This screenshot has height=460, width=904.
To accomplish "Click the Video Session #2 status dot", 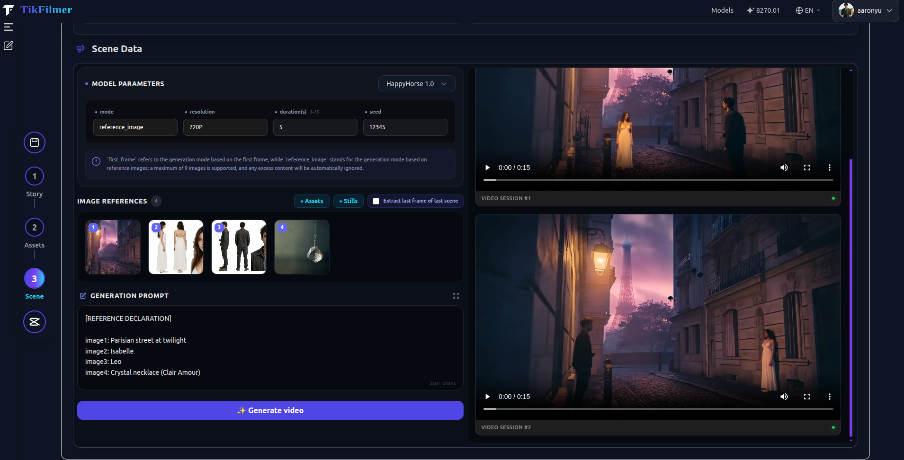I will click(833, 427).
